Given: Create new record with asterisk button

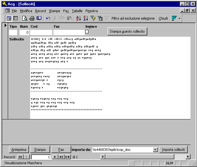Looking at the screenshot, I should pyautogui.click(x=68, y=157).
